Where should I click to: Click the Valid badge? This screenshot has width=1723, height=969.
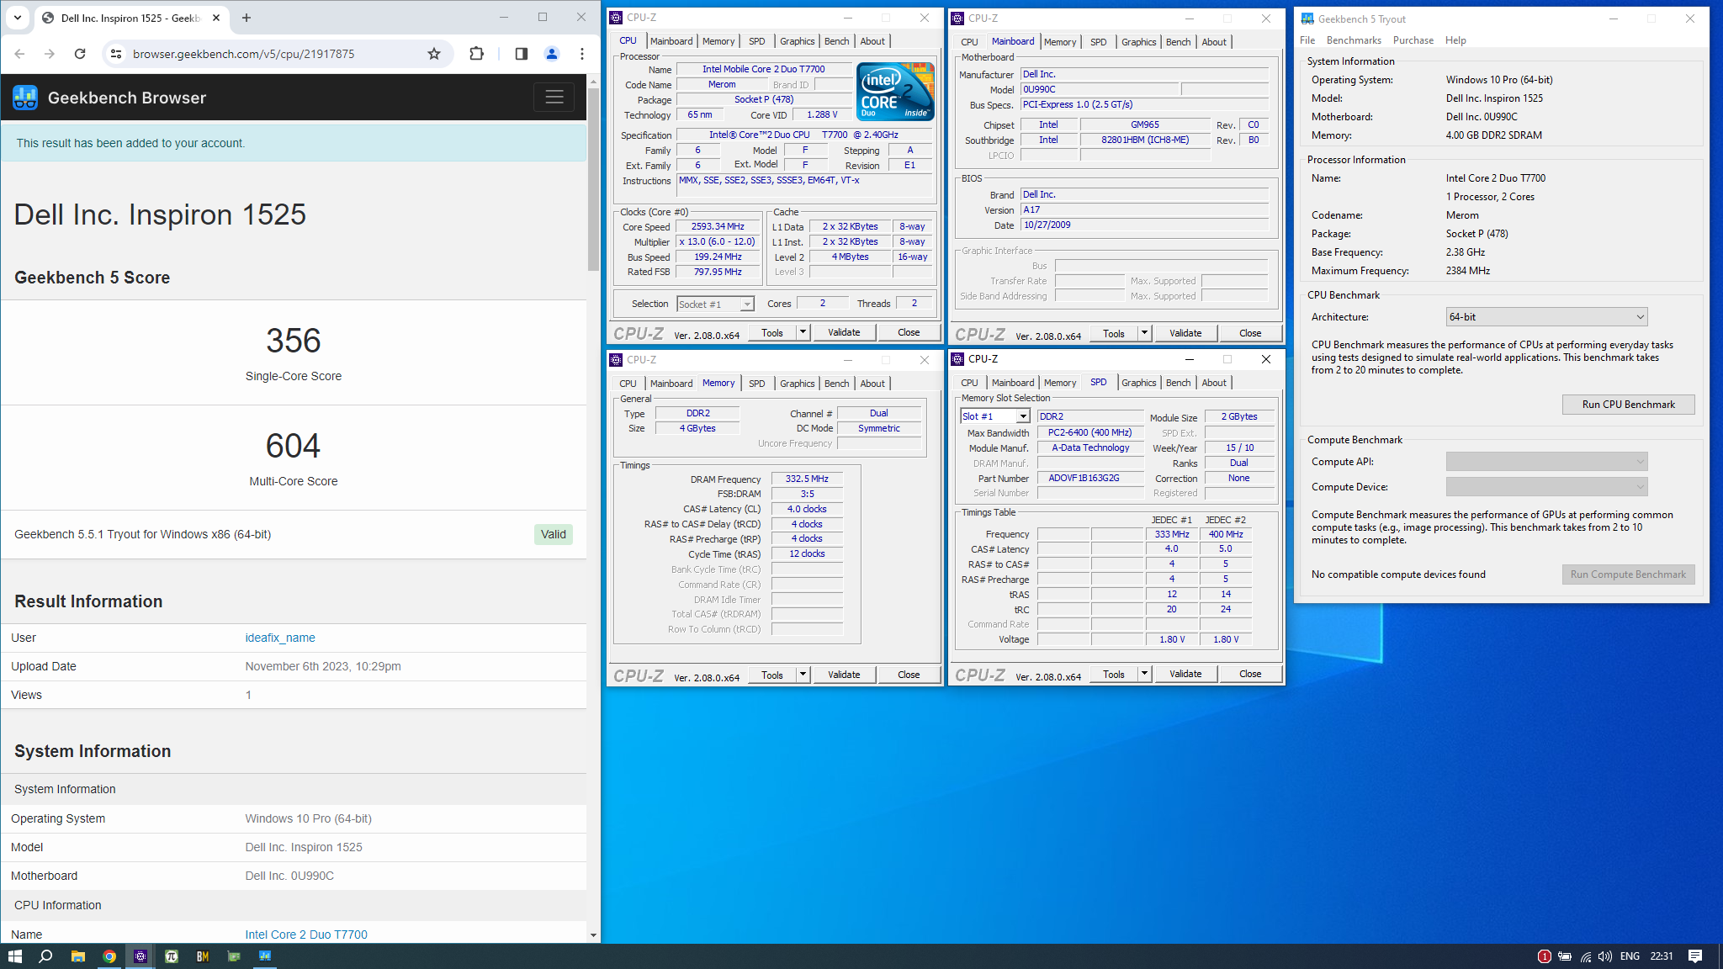pos(554,535)
